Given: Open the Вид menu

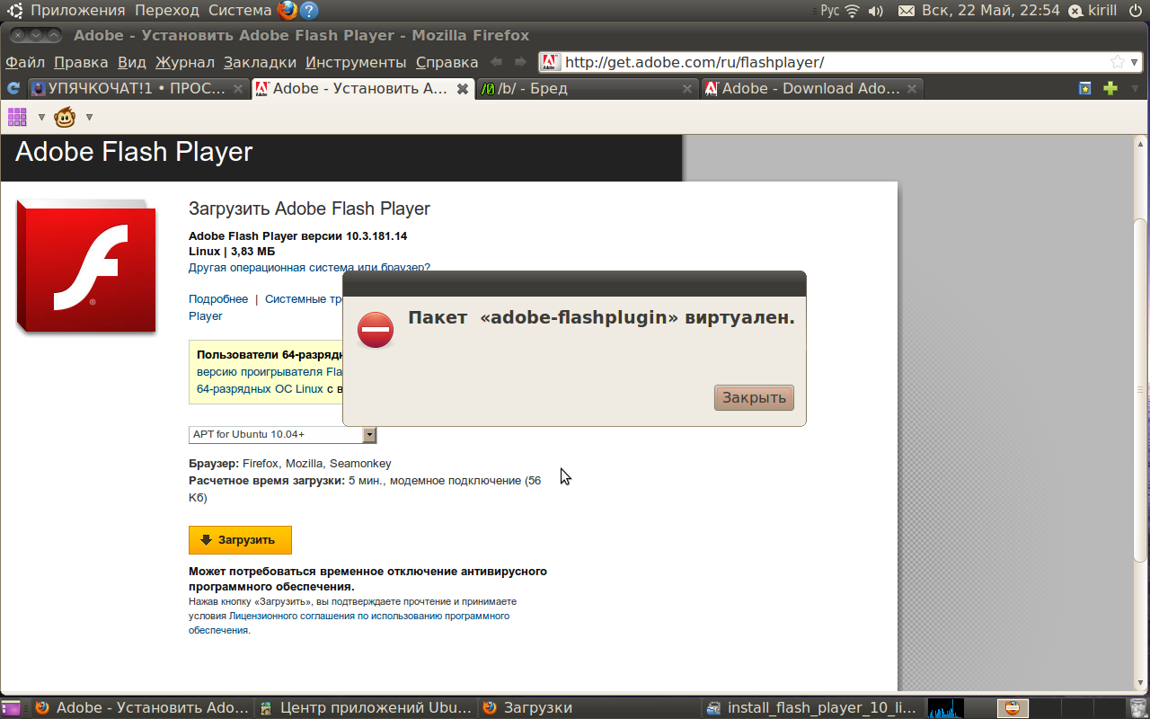Looking at the screenshot, I should click(132, 62).
